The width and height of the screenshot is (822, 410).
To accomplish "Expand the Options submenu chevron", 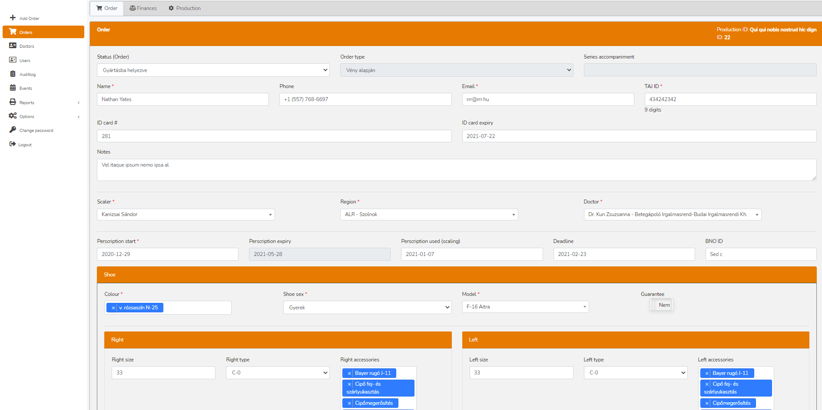I will (x=79, y=117).
